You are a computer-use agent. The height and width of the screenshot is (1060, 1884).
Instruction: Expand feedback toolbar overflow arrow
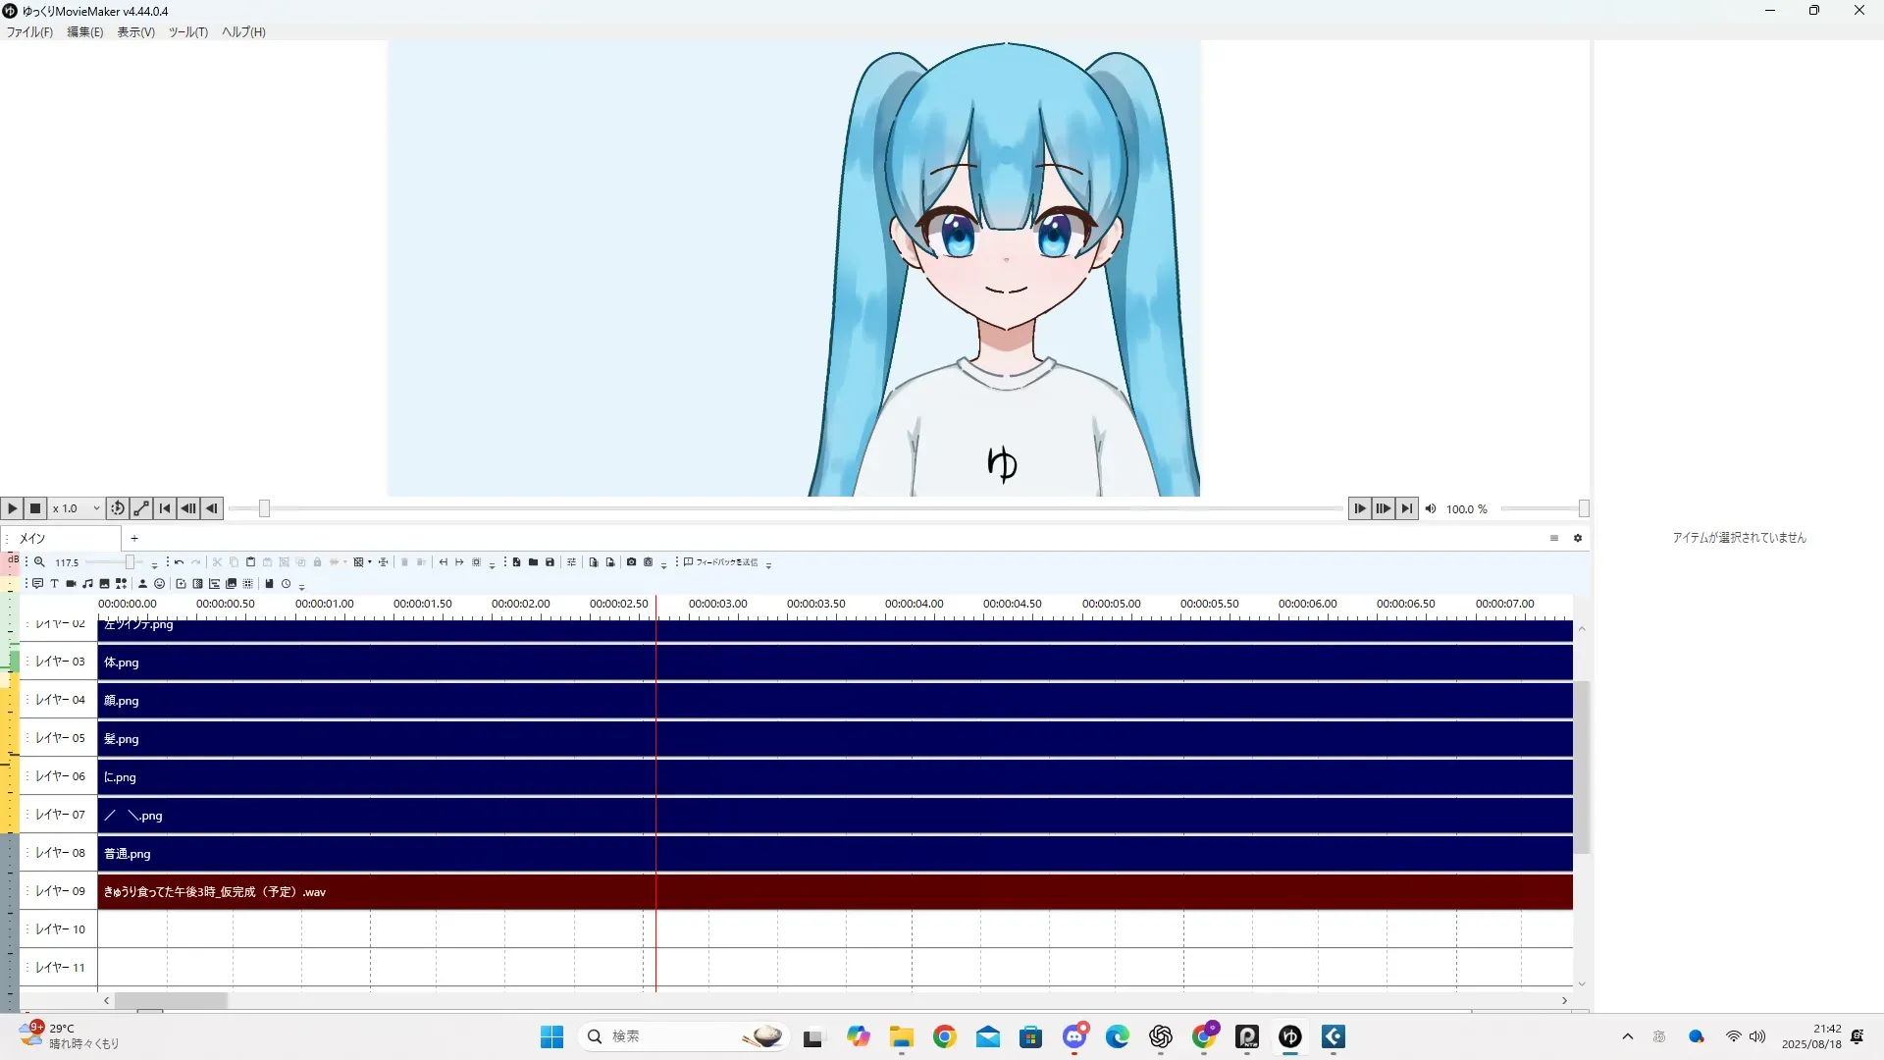pos(768,565)
